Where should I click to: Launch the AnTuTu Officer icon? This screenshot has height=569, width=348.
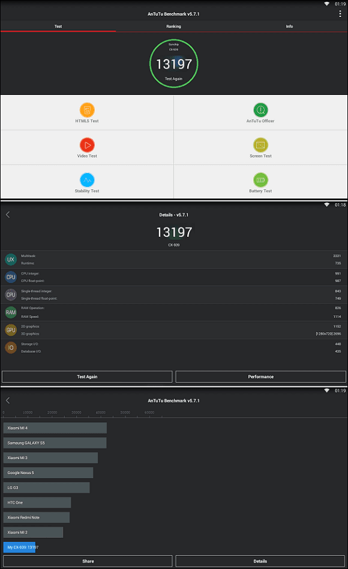(260, 110)
